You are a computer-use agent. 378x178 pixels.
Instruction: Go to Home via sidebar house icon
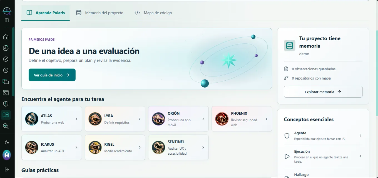[6, 37]
